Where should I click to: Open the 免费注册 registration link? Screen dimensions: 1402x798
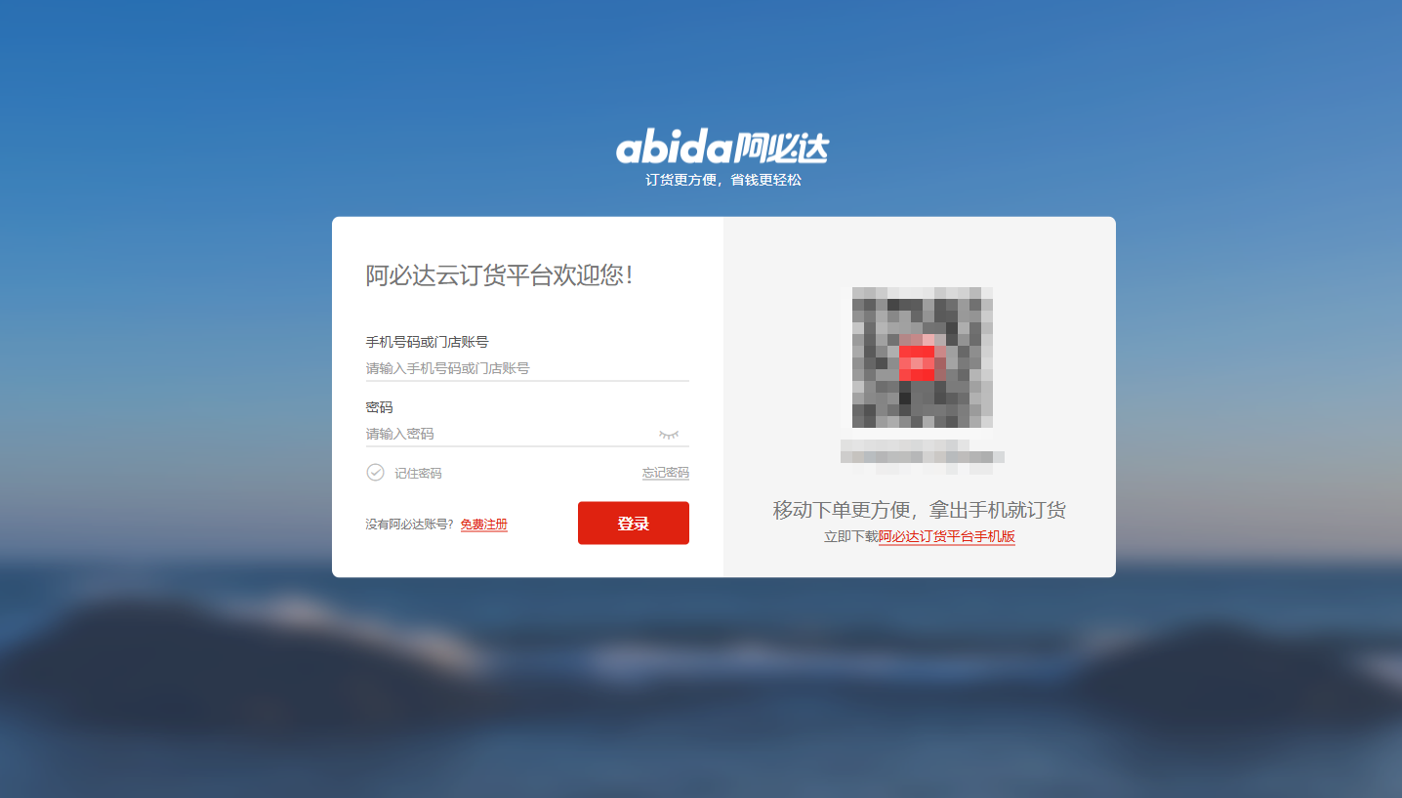(x=484, y=525)
